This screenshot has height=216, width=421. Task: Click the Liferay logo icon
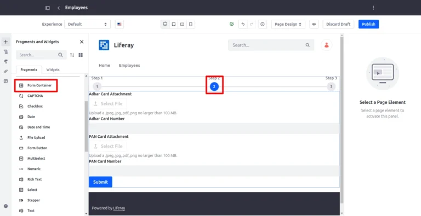click(x=104, y=45)
